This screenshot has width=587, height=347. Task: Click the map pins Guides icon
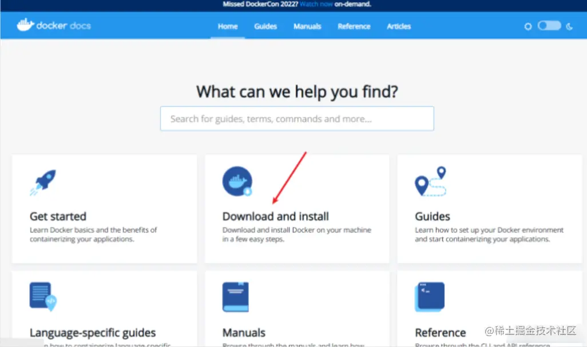[430, 181]
